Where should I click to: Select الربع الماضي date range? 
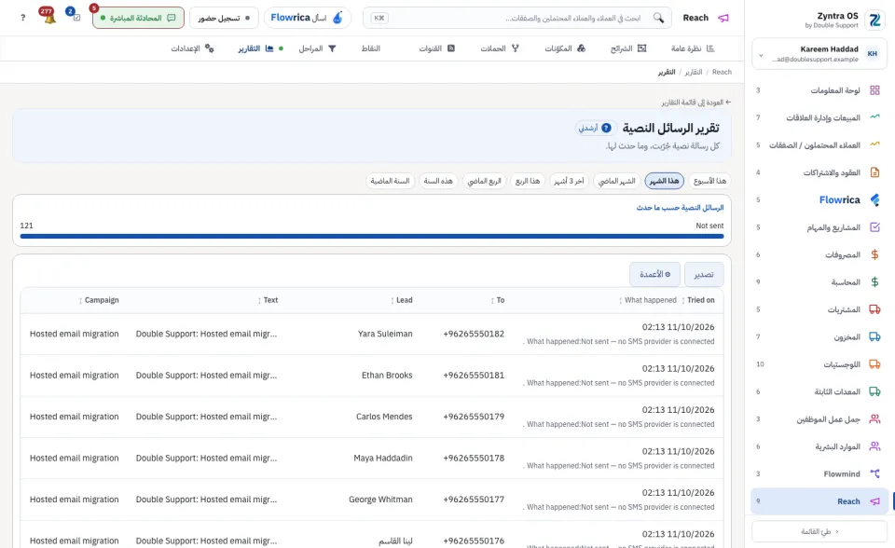click(x=484, y=181)
